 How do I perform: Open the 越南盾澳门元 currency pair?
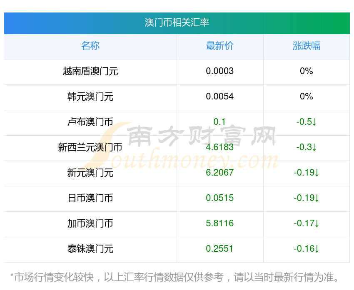click(90, 71)
